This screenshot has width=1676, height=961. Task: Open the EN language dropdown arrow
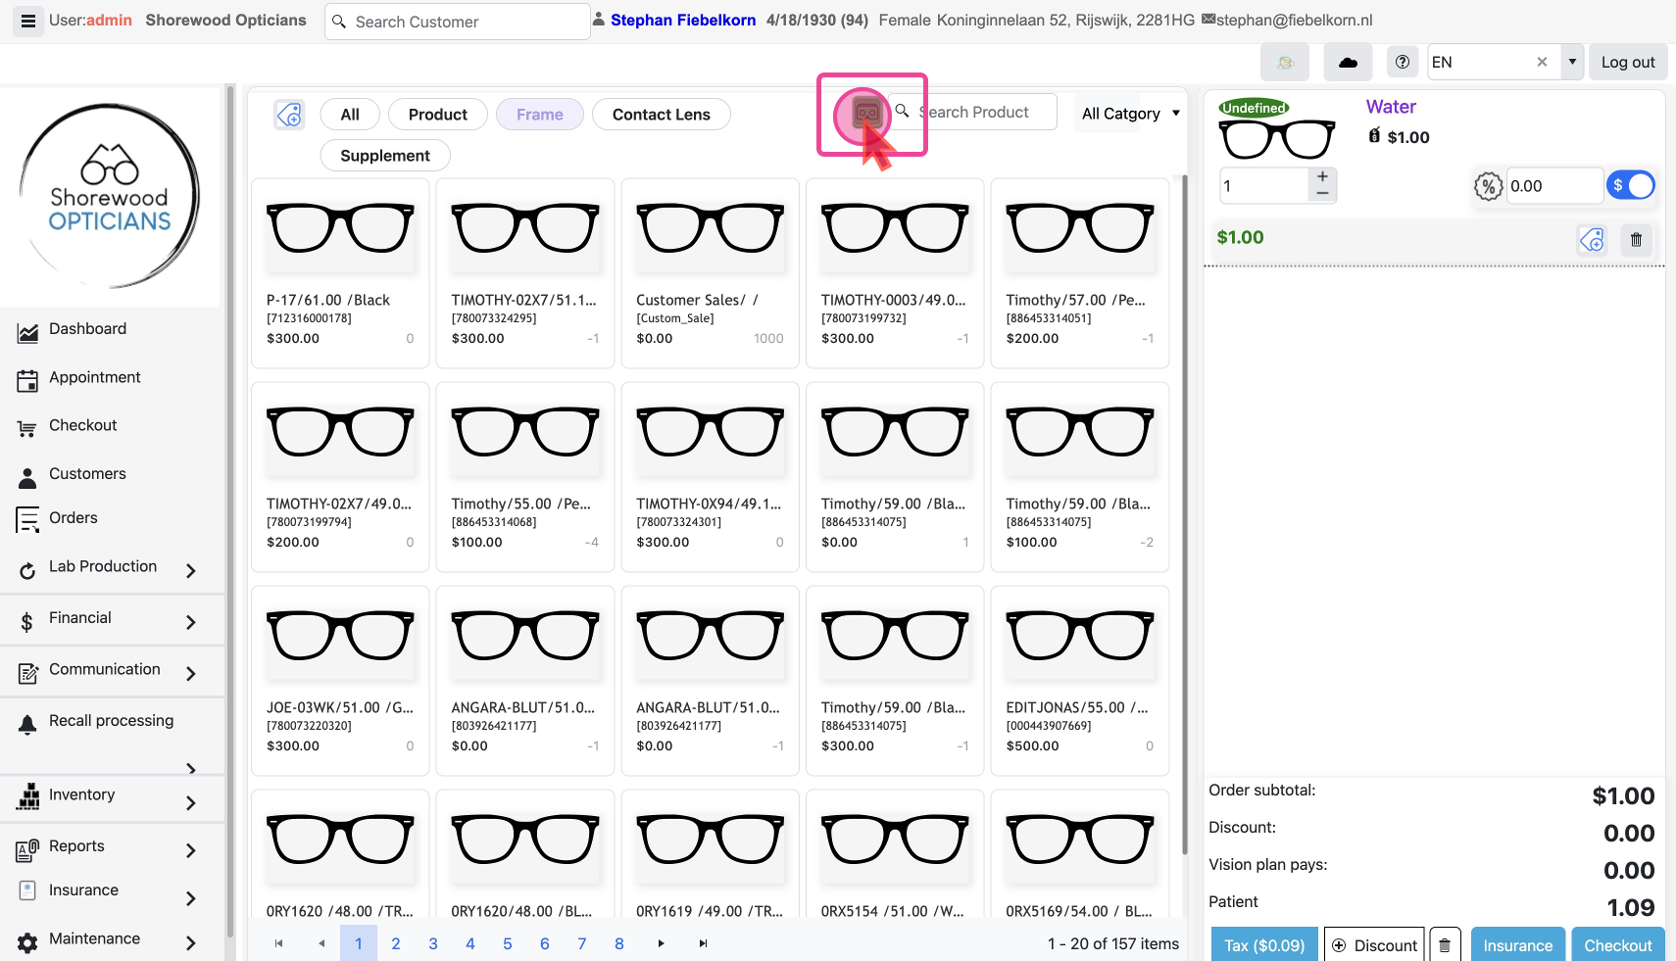1572,62
